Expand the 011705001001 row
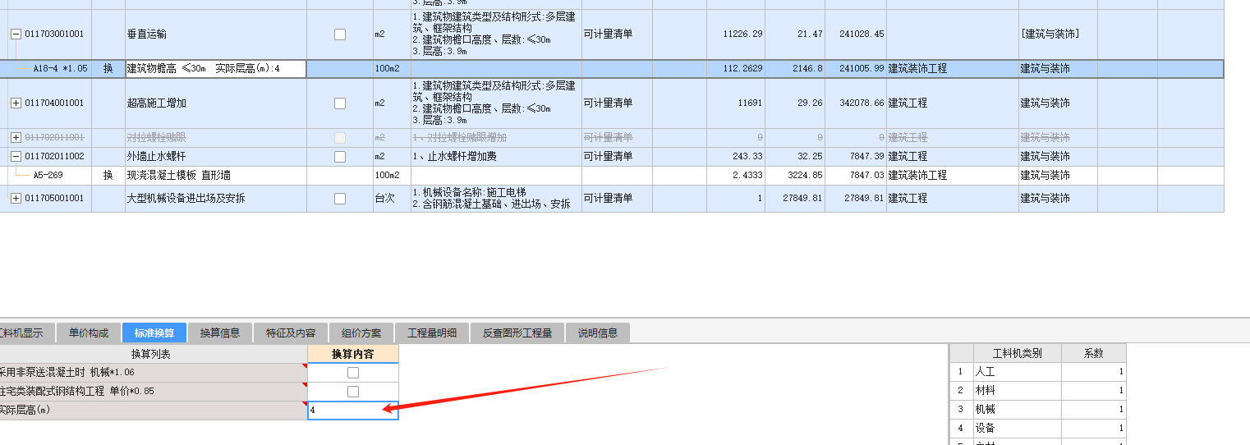This screenshot has width=1250, height=445. [16, 199]
